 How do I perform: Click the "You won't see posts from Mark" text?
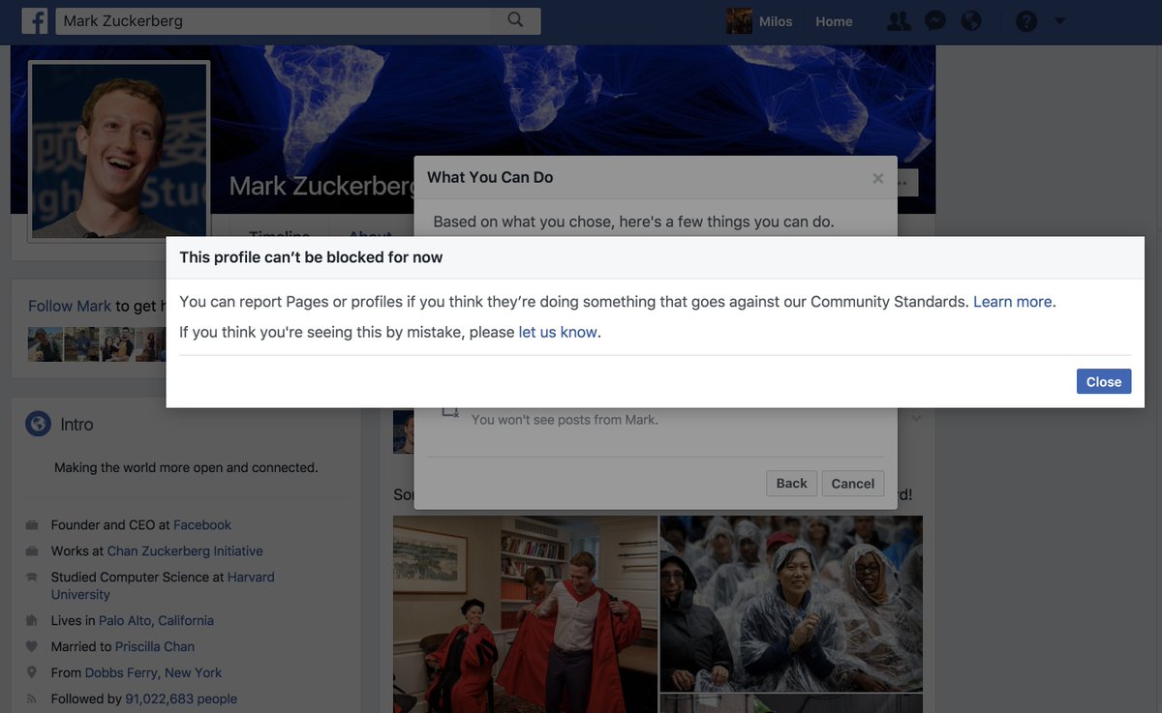(x=565, y=420)
